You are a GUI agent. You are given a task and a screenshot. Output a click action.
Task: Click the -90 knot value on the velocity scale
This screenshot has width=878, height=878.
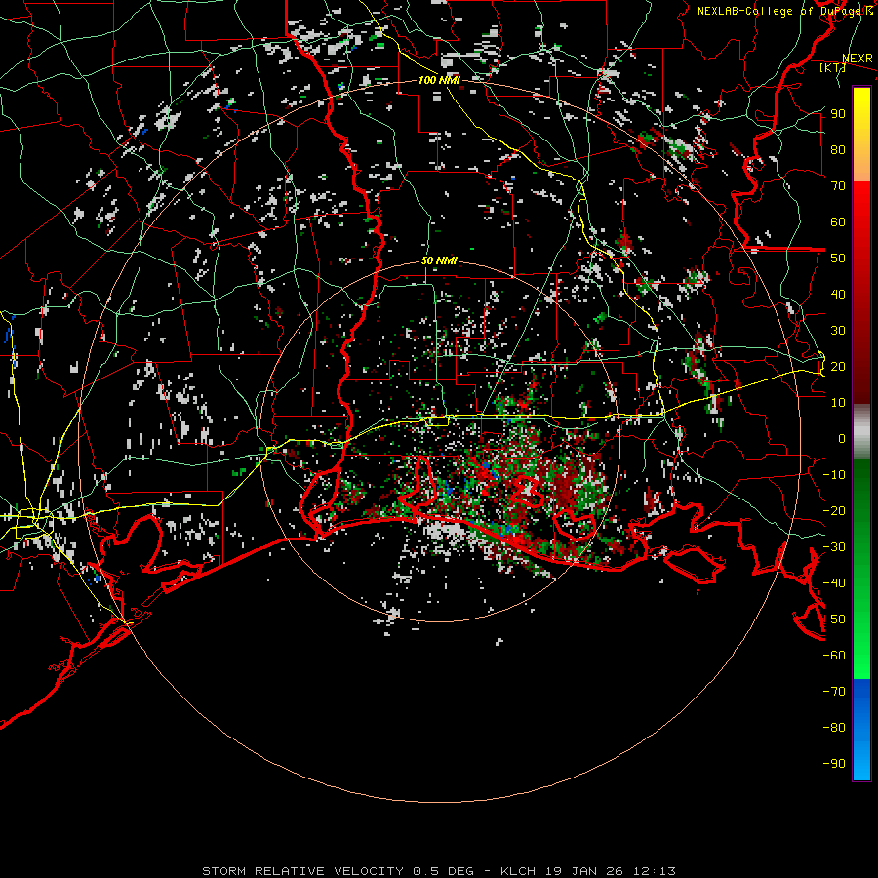pyautogui.click(x=834, y=764)
